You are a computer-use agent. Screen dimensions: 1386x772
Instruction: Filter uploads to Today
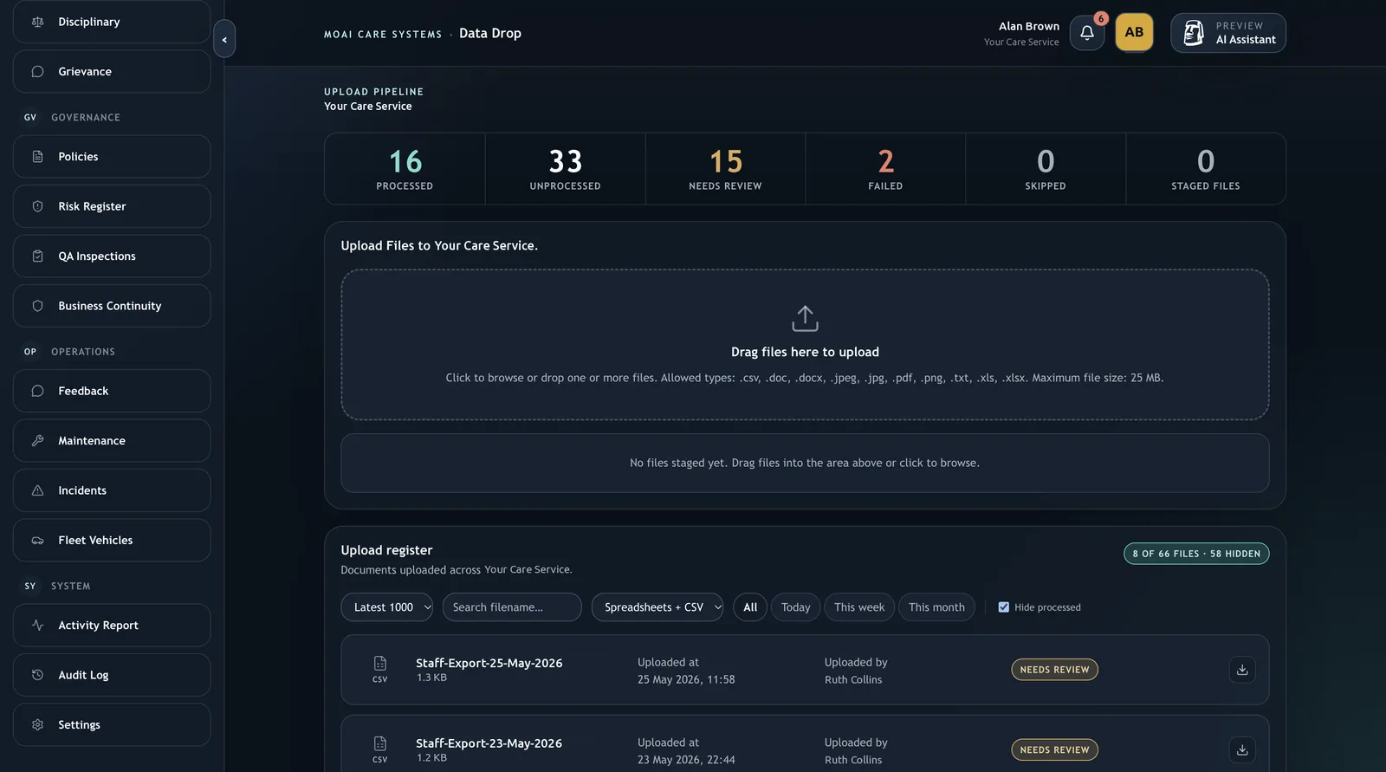click(x=795, y=607)
